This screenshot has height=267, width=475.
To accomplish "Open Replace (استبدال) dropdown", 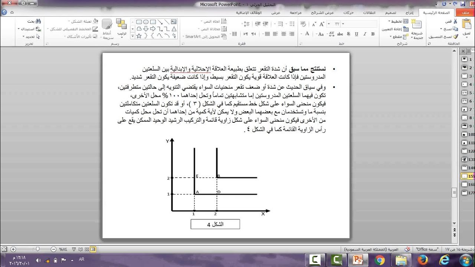I will (x=30, y=29).
